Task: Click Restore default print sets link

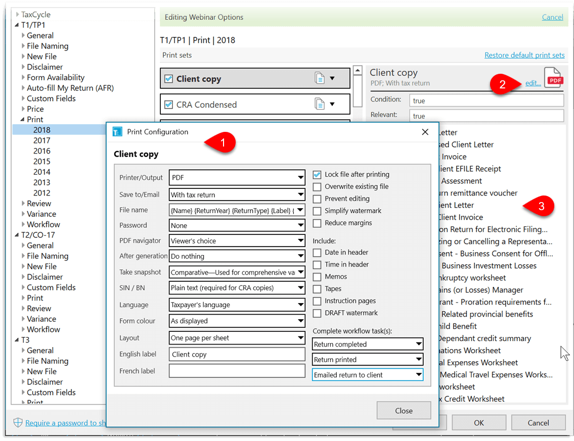Action: [524, 55]
